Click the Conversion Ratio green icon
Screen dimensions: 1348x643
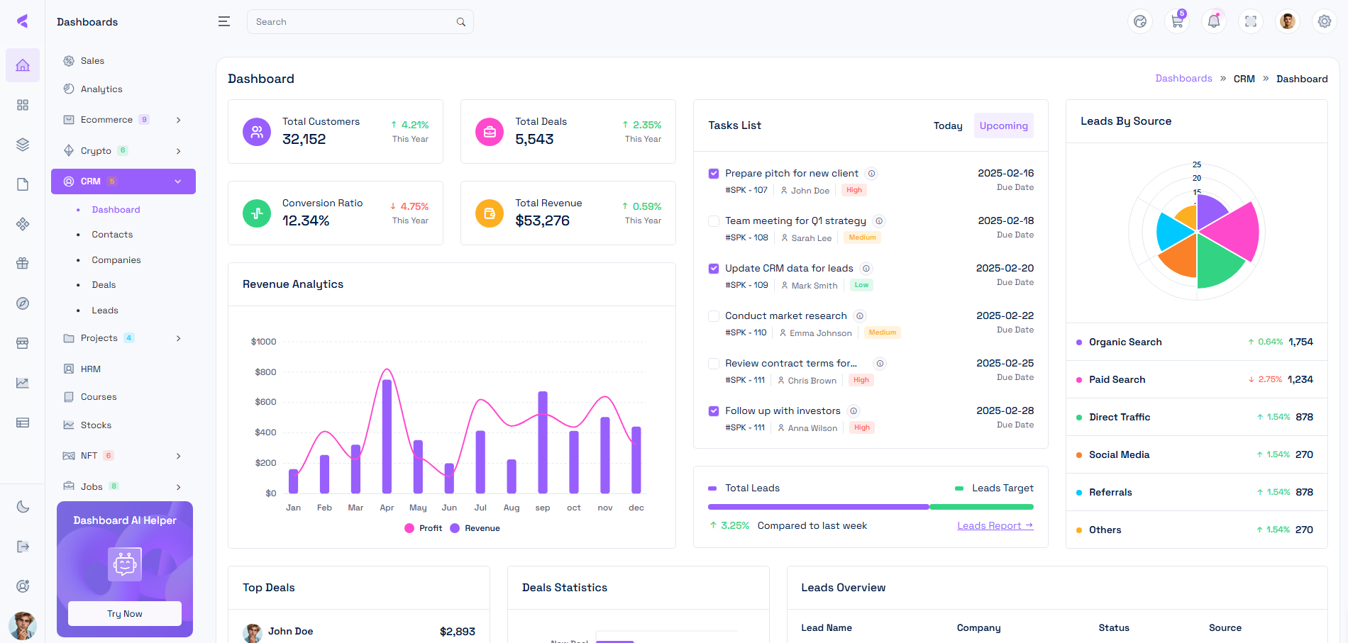coord(257,213)
